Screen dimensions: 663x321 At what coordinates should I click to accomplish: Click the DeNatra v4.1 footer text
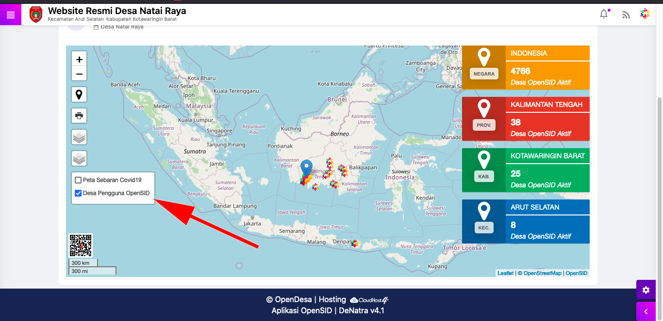point(362,311)
